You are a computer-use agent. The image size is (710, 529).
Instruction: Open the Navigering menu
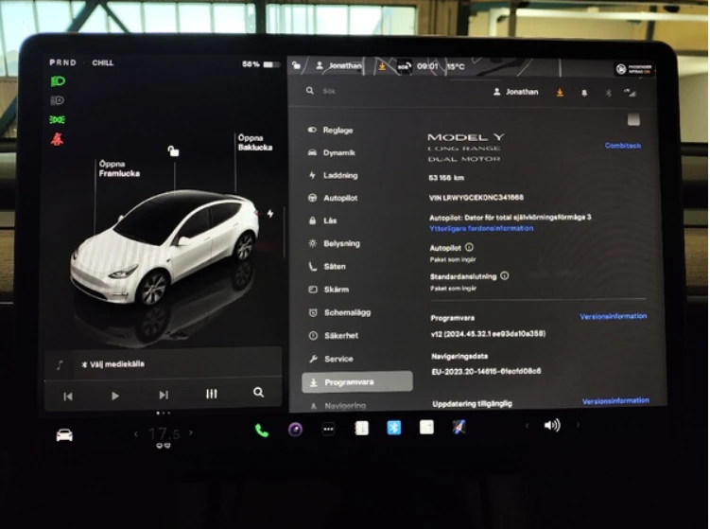click(x=338, y=406)
